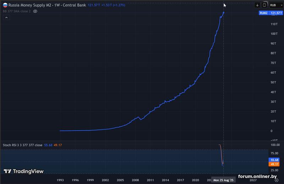Click the 75.00 Stoch RSI scale label

(274, 153)
